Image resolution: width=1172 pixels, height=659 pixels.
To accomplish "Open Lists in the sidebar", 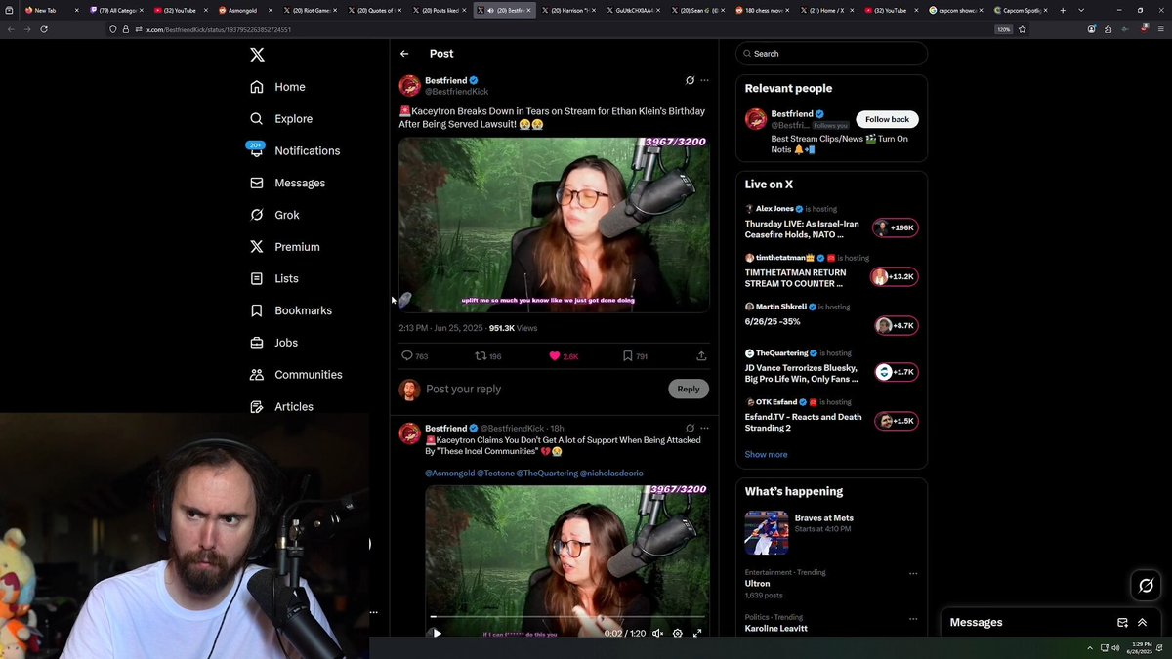I will point(274,278).
